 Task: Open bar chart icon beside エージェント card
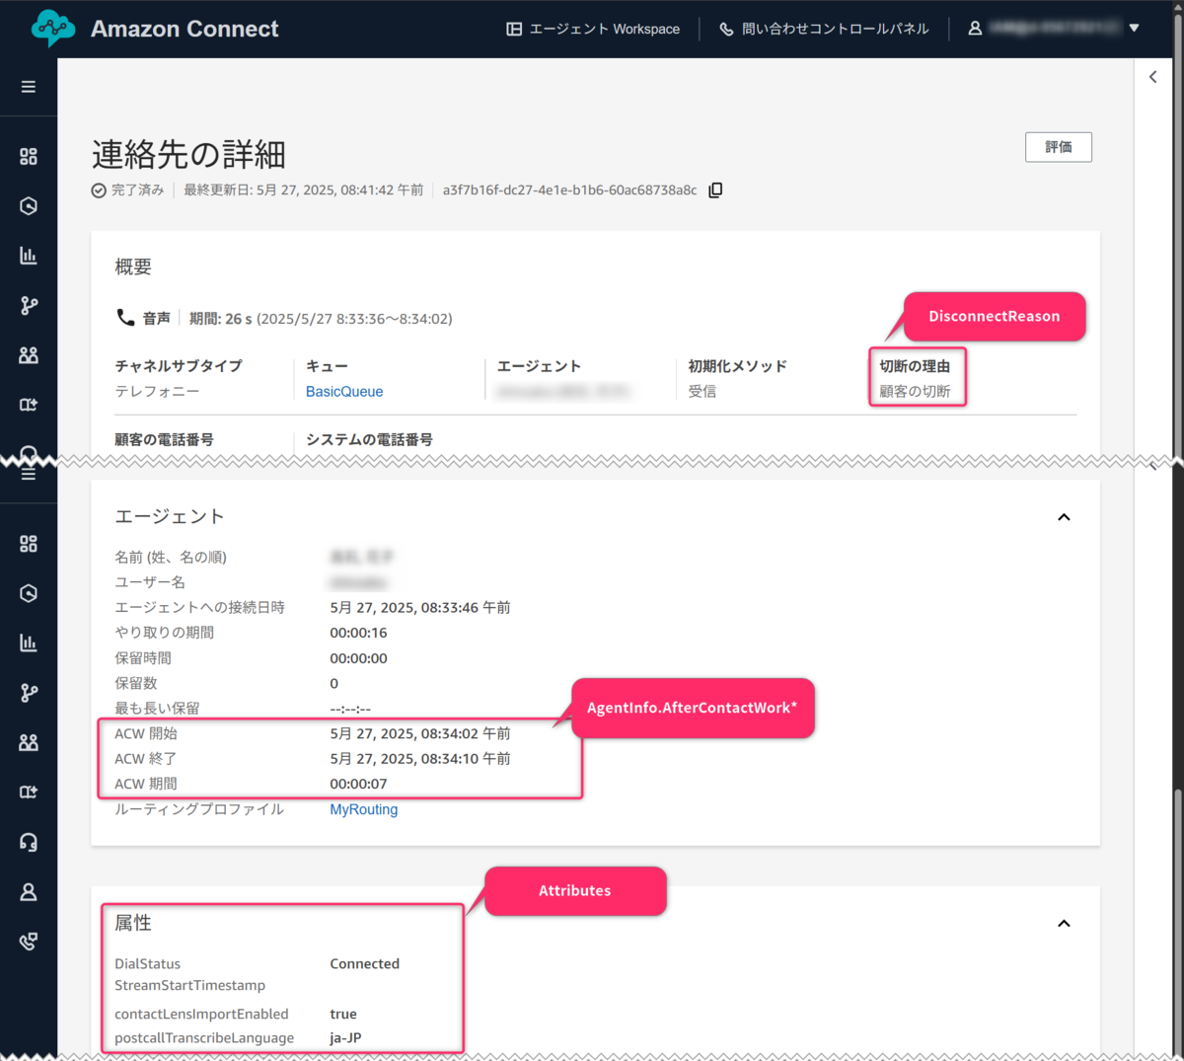point(29,644)
